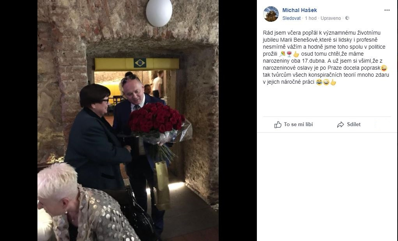The image size is (398, 241).
Task: Open the three-dot post options menu
Action: [387, 10]
